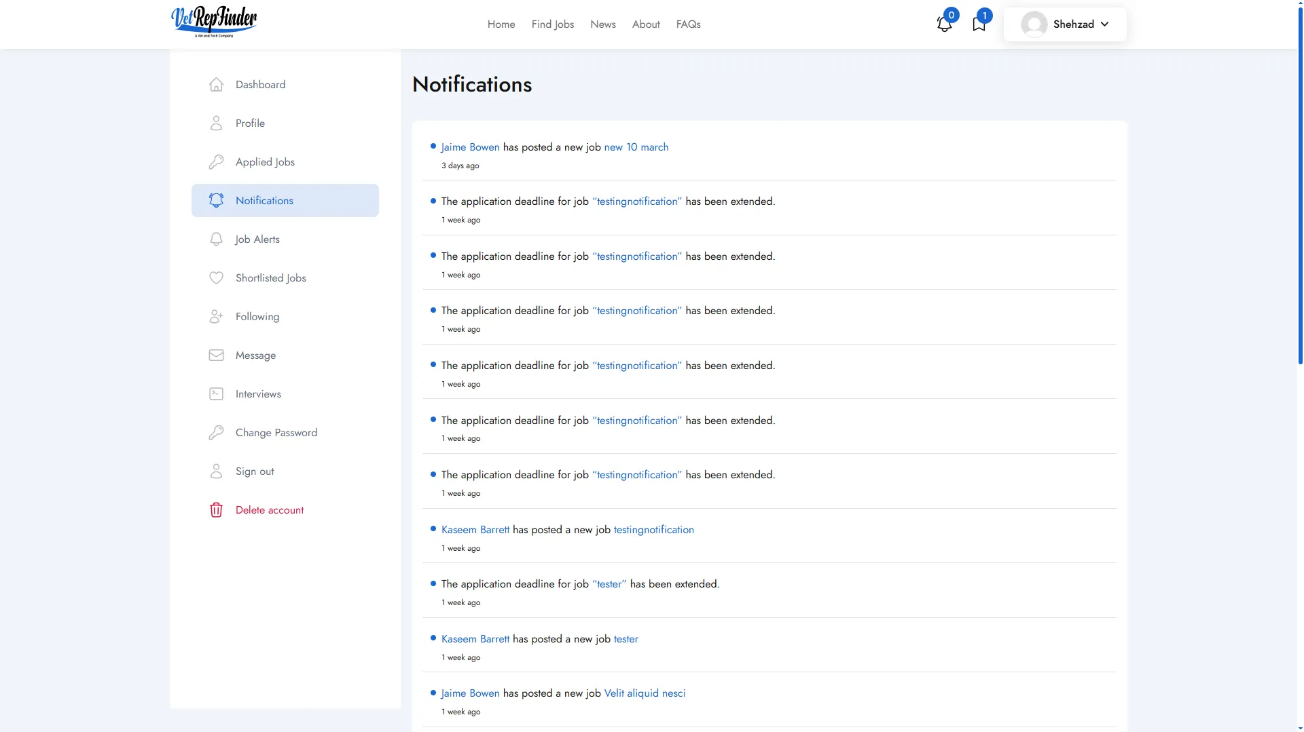Click the Applied Jobs key icon

click(216, 162)
